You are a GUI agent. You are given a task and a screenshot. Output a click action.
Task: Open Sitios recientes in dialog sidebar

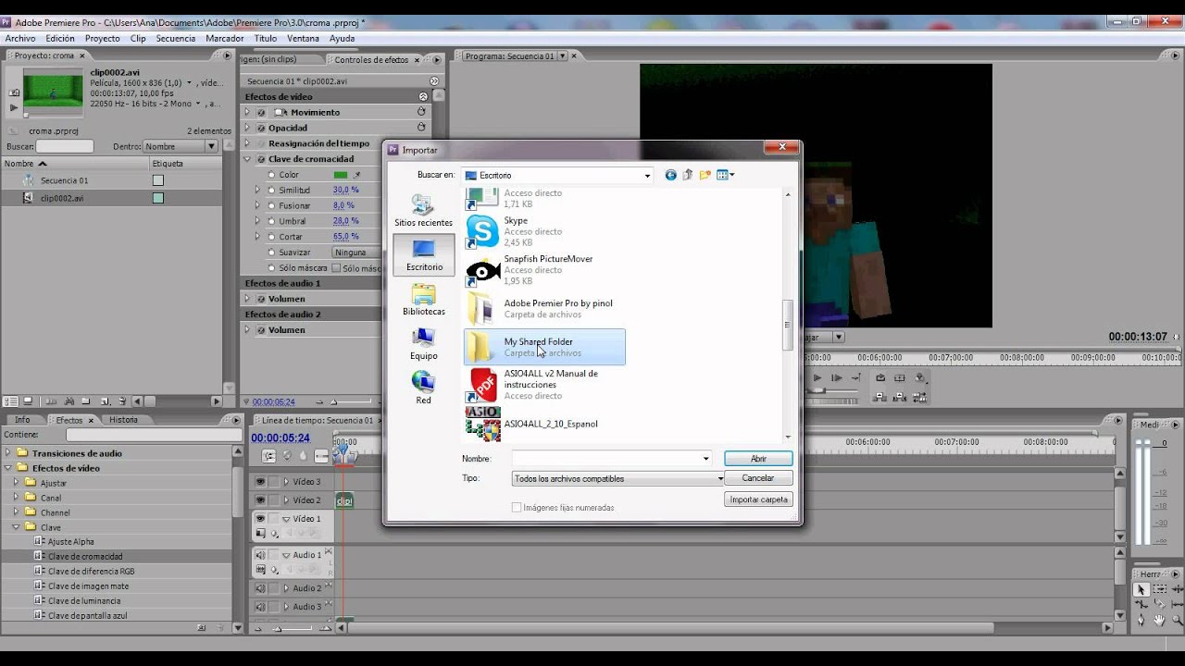coord(423,211)
